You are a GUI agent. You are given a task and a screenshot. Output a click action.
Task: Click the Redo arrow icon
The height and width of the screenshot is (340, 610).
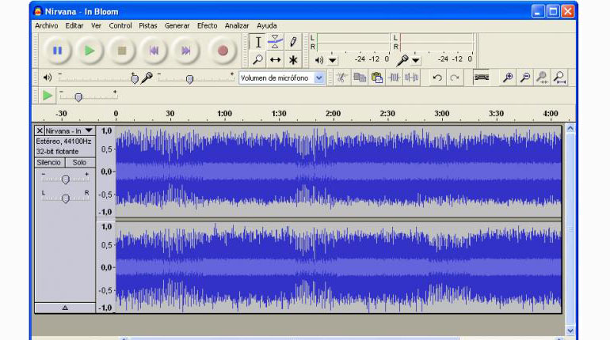(x=455, y=77)
